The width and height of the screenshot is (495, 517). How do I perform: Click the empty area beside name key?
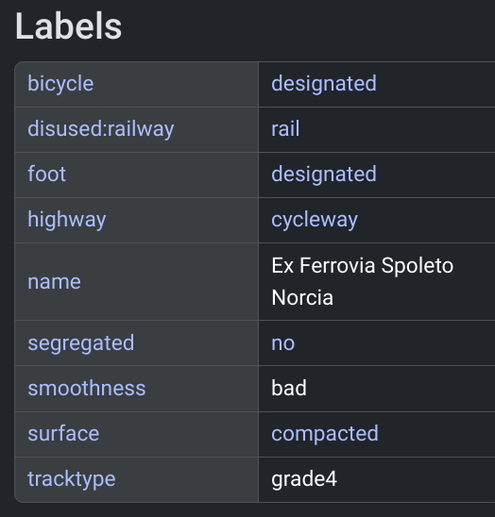(x=168, y=282)
